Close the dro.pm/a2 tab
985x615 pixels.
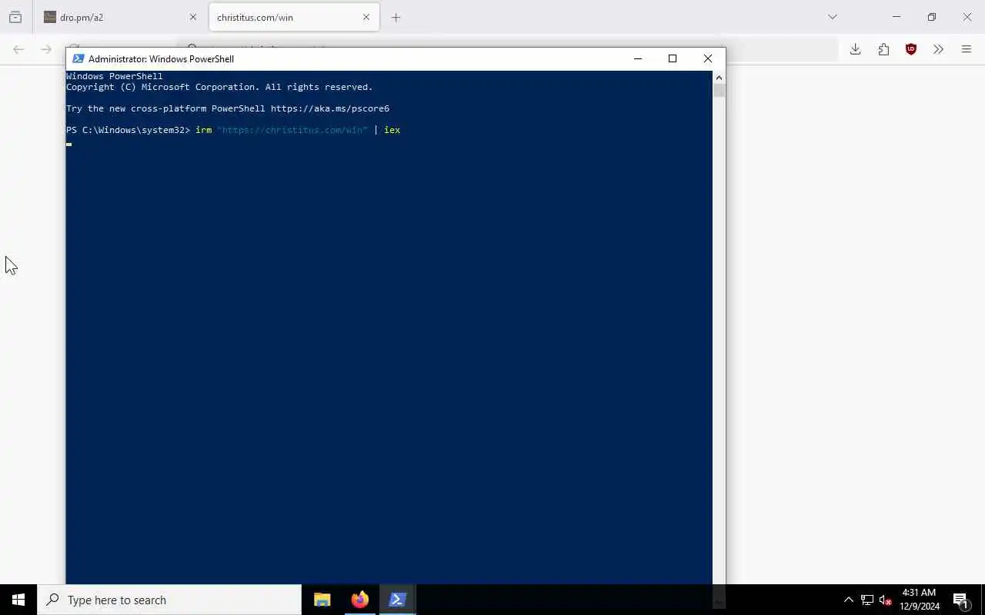[193, 17]
